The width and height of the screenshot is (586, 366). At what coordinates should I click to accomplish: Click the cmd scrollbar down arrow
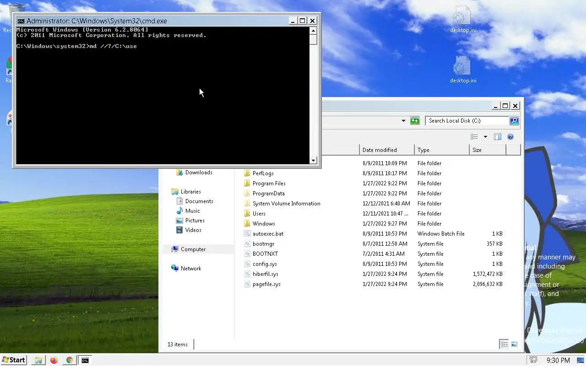[x=313, y=160]
